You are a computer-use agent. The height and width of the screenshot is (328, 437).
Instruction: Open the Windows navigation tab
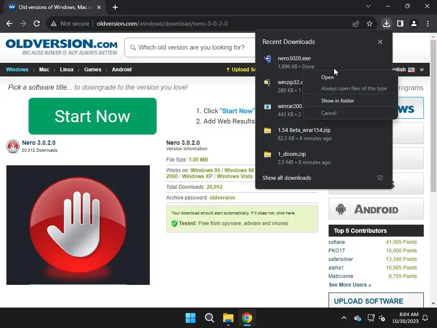pos(17,70)
